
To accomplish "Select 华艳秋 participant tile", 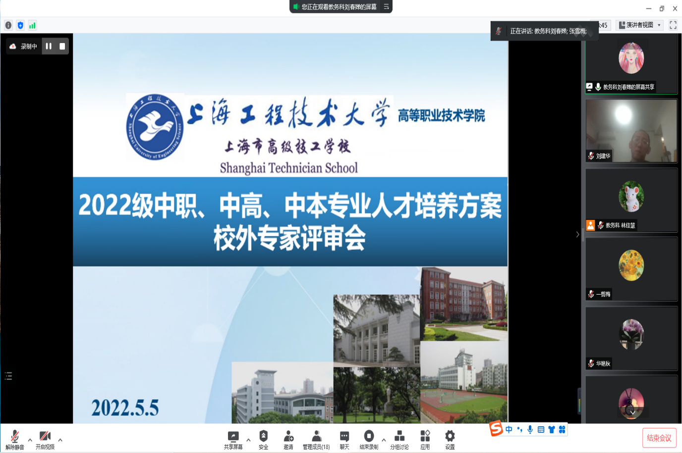I will pos(631,338).
